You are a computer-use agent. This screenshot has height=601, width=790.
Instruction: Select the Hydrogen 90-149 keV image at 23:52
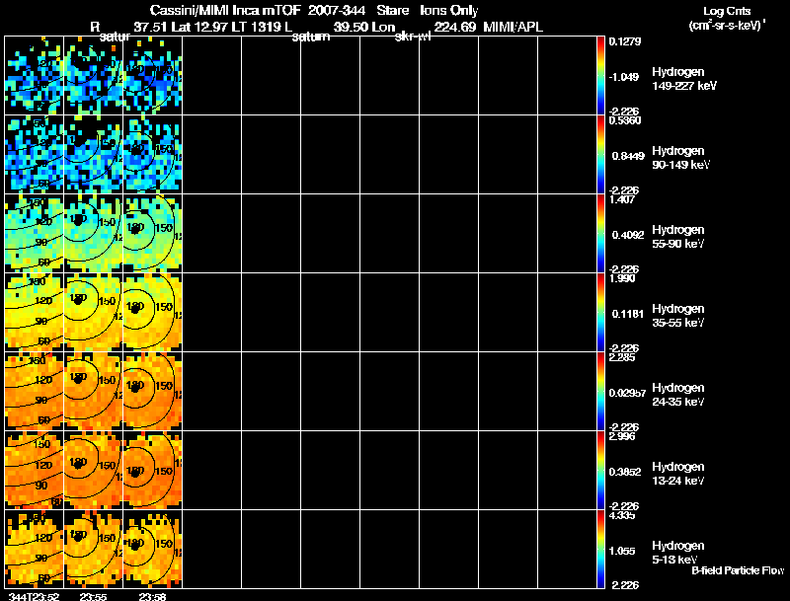click(x=35, y=155)
